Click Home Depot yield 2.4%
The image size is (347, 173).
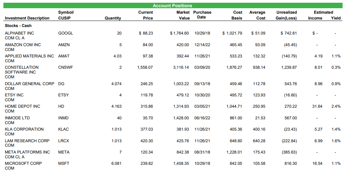(336, 106)
